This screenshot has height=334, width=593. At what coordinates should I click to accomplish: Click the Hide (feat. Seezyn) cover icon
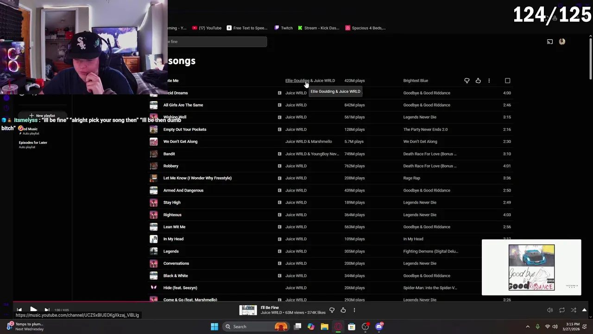click(x=153, y=288)
